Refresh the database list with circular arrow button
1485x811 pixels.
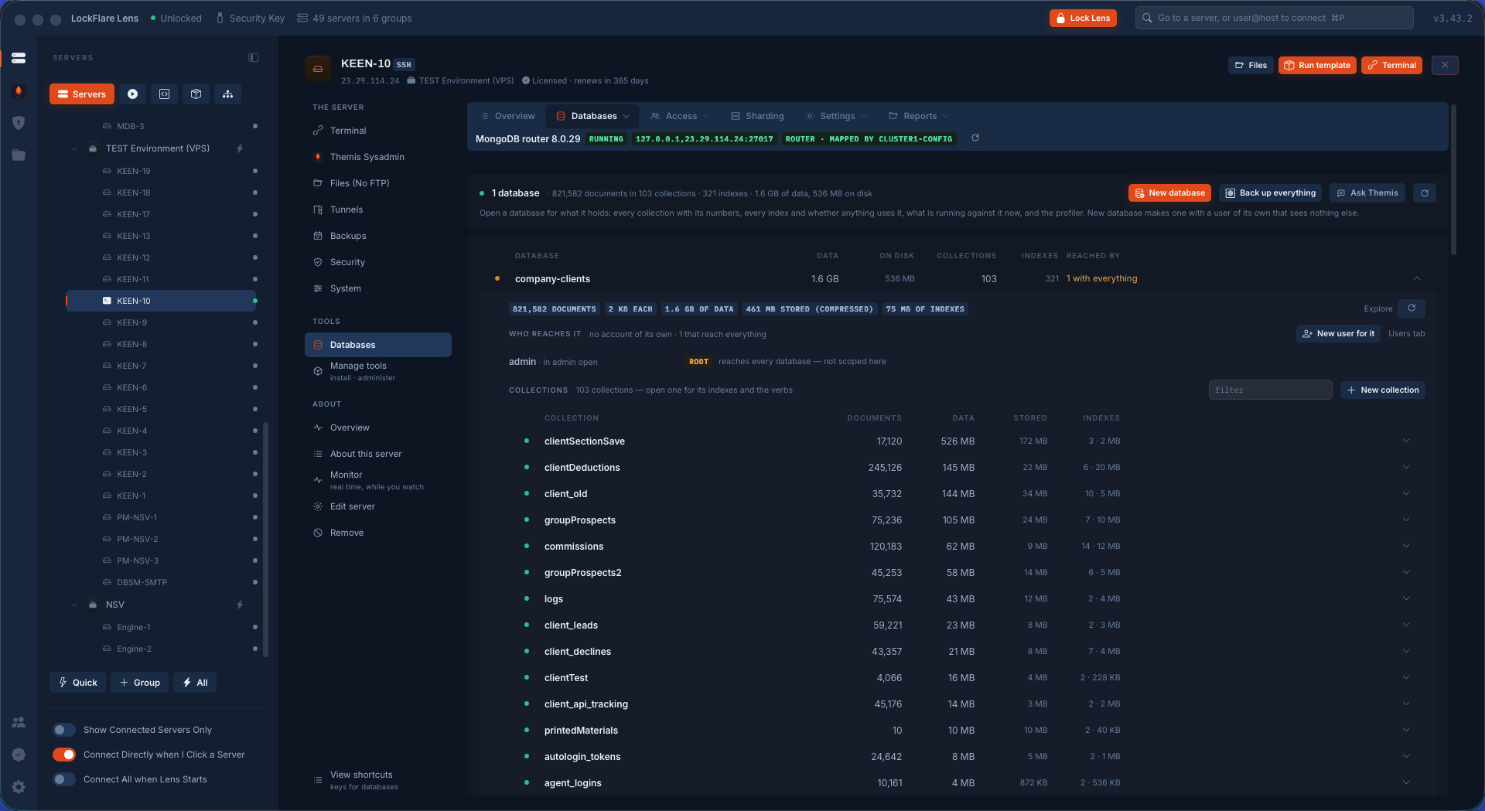click(1425, 193)
